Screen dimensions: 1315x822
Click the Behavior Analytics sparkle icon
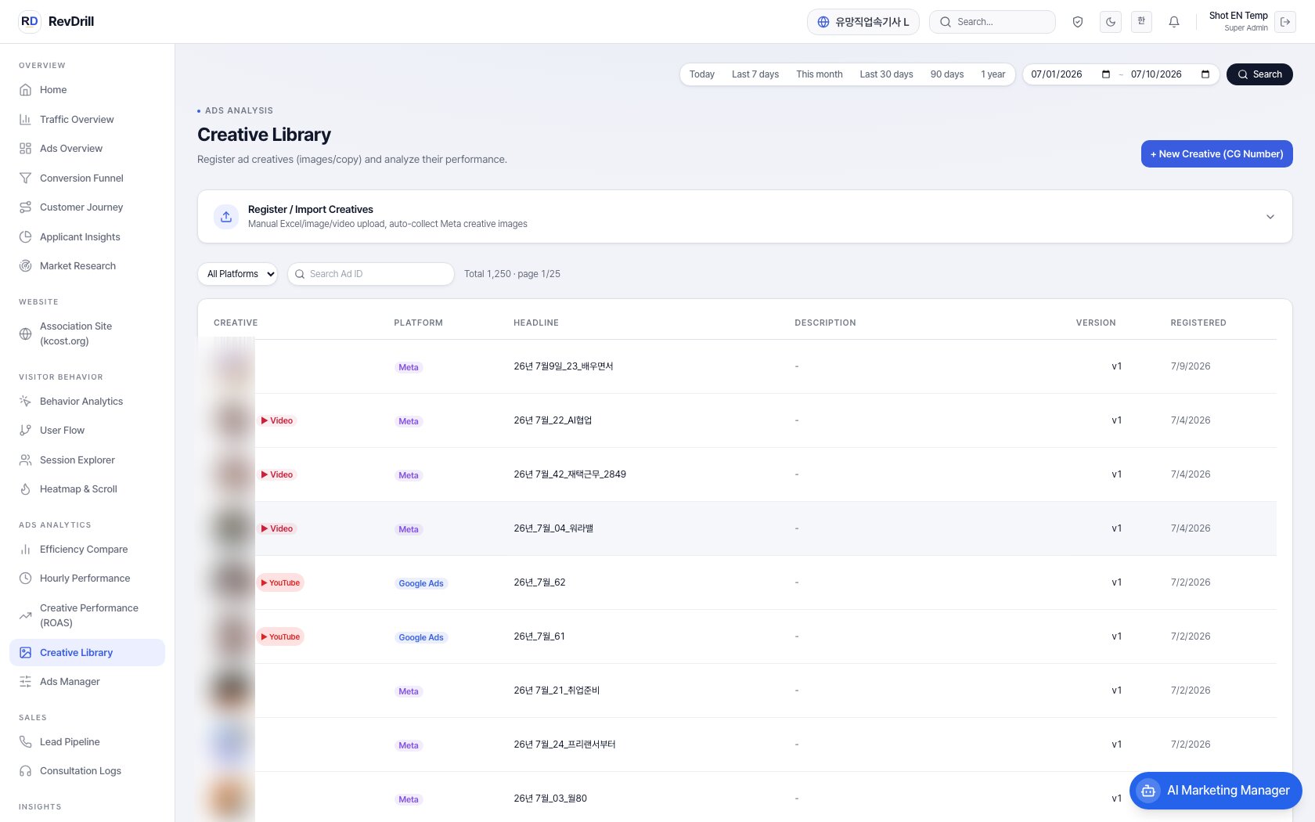[25, 401]
